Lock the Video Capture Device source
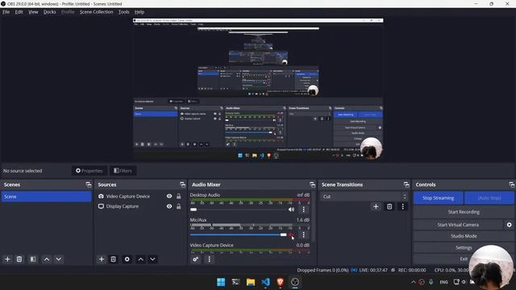The height and width of the screenshot is (290, 516). [178, 197]
